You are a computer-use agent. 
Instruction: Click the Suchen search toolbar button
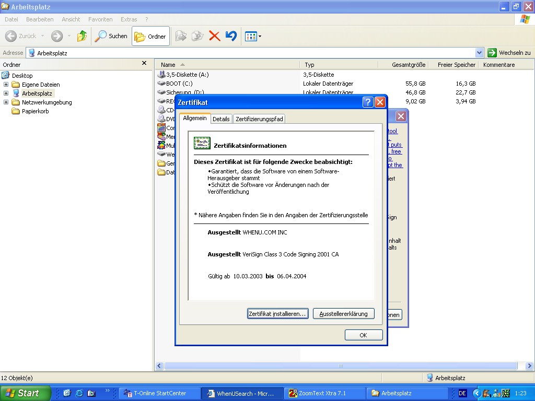point(111,36)
